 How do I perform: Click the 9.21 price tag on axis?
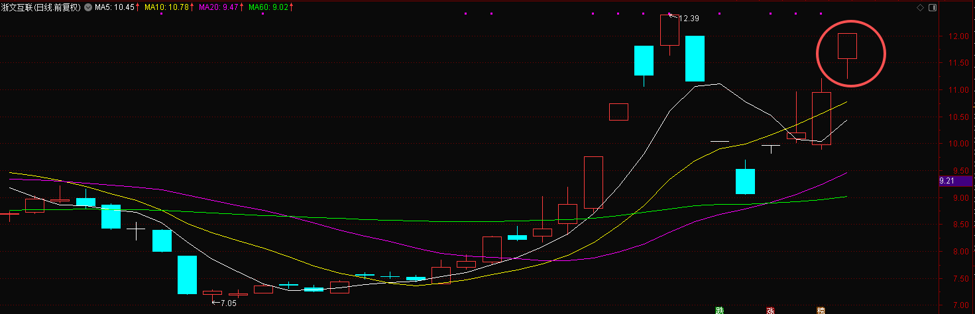(949, 180)
